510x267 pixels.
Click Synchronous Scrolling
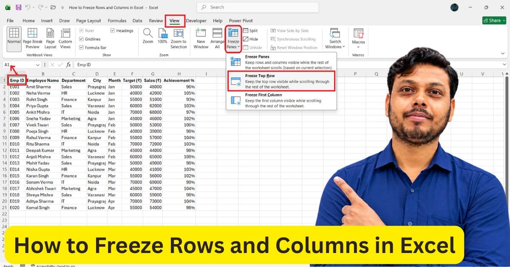pyautogui.click(x=292, y=39)
